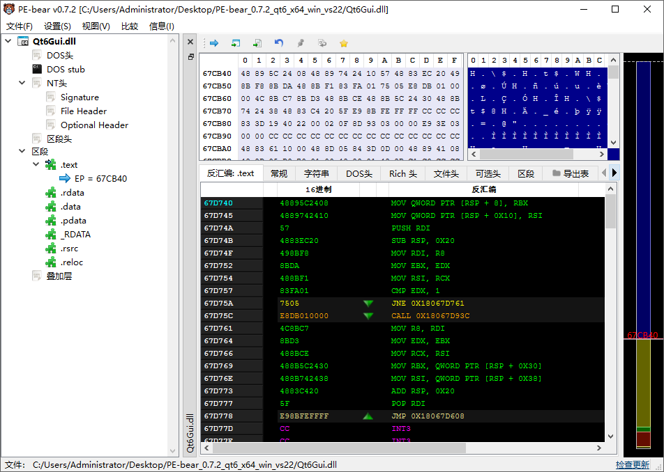Collapse the 区段 sections tree node

(x=22, y=151)
